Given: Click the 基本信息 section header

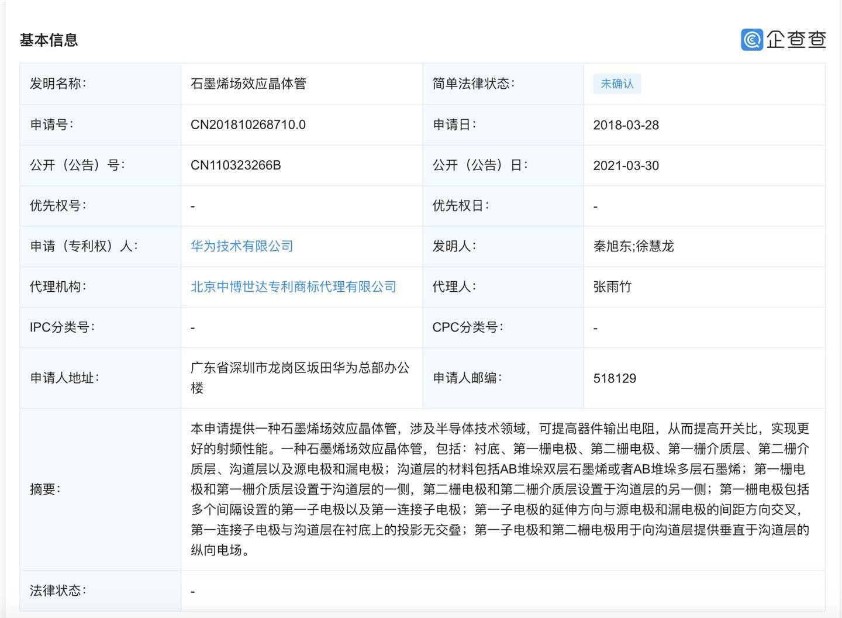Looking at the screenshot, I should click(49, 41).
